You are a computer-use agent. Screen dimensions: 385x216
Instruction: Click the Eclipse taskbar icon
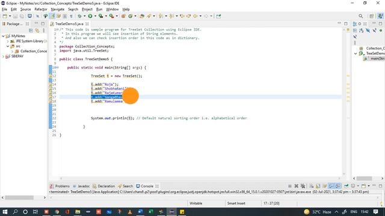pyautogui.click(x=171, y=212)
